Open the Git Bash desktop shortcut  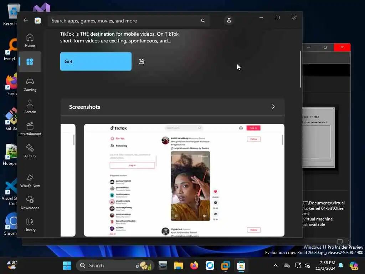coord(11,119)
